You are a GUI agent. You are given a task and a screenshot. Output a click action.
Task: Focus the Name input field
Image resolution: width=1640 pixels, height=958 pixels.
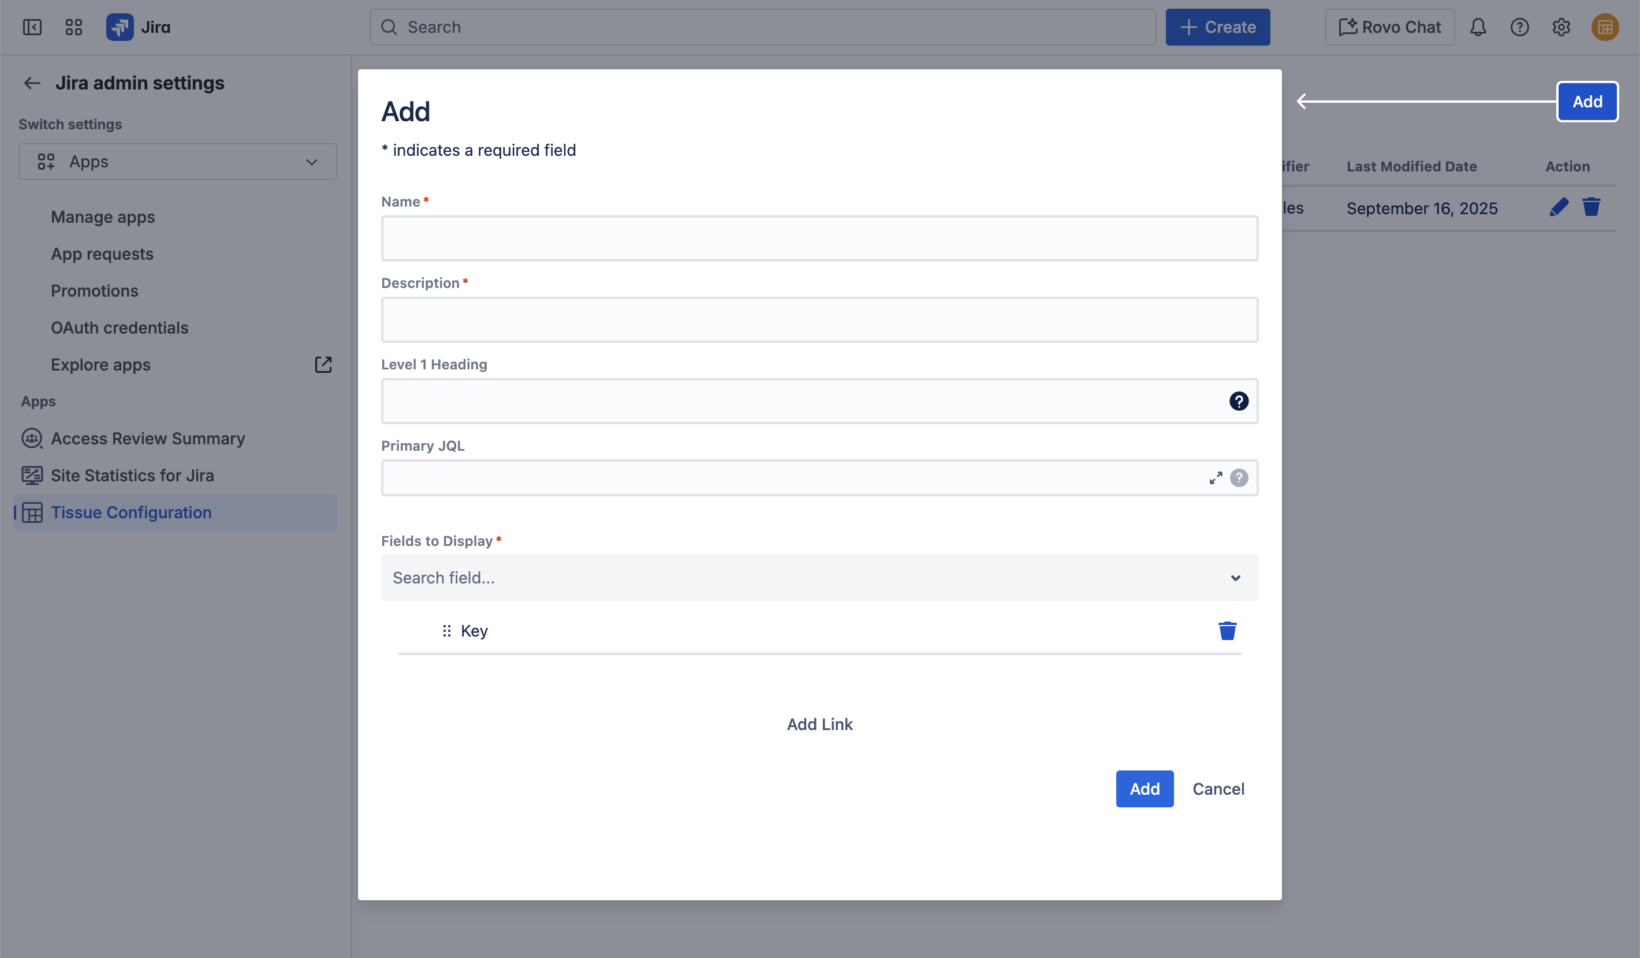click(819, 239)
